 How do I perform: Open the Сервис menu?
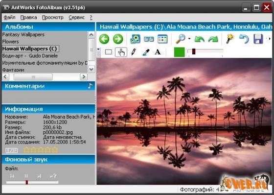click(76, 18)
